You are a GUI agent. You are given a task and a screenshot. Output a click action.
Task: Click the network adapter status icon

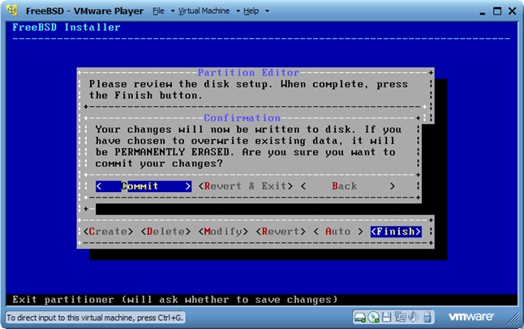(x=400, y=317)
